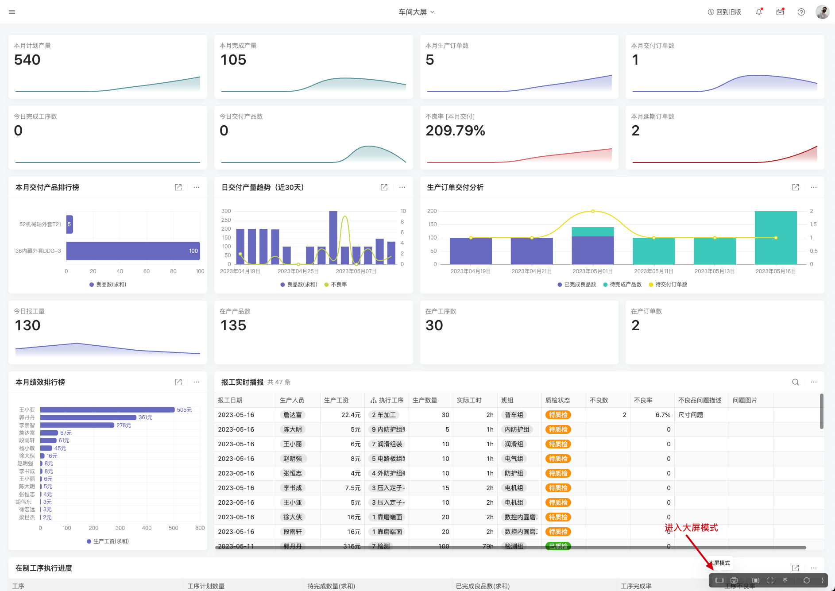Open the 在产产品数 135 card
Viewport: 835px width, 591px height.
(x=313, y=332)
